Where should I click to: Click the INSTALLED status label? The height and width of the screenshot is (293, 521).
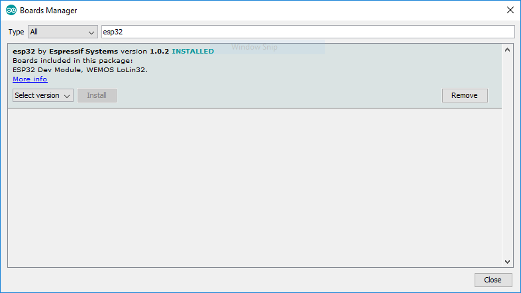point(193,52)
